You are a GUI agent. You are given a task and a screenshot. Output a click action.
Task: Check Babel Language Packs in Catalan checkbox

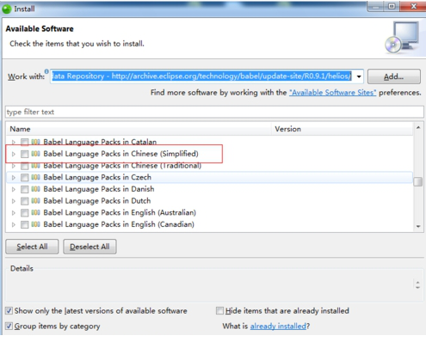[x=25, y=142]
